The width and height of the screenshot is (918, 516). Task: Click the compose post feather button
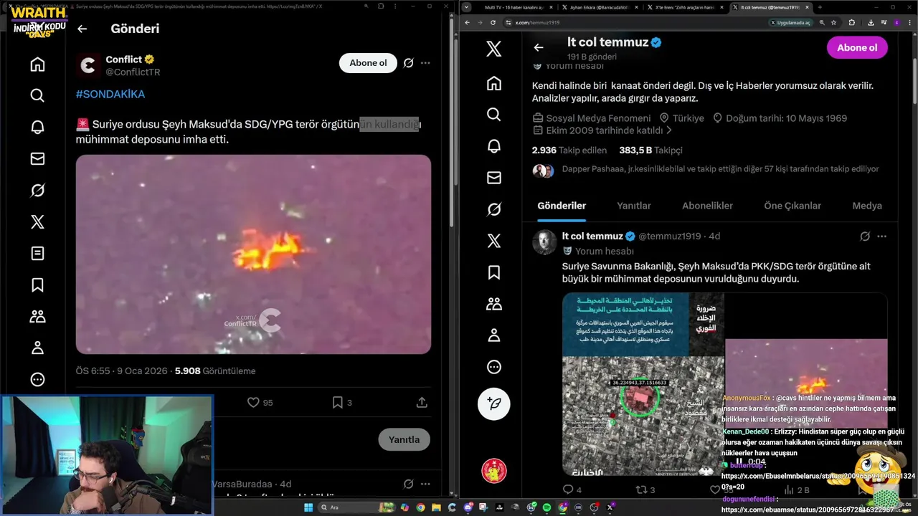point(493,403)
